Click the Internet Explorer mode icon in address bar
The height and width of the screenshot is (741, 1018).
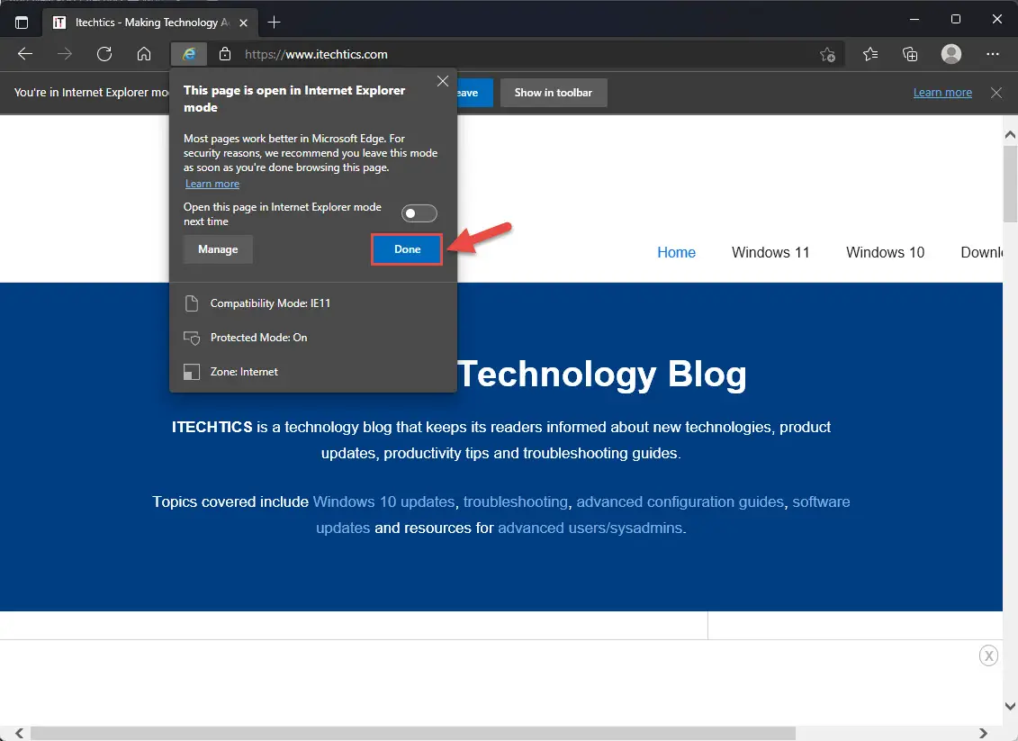point(188,54)
